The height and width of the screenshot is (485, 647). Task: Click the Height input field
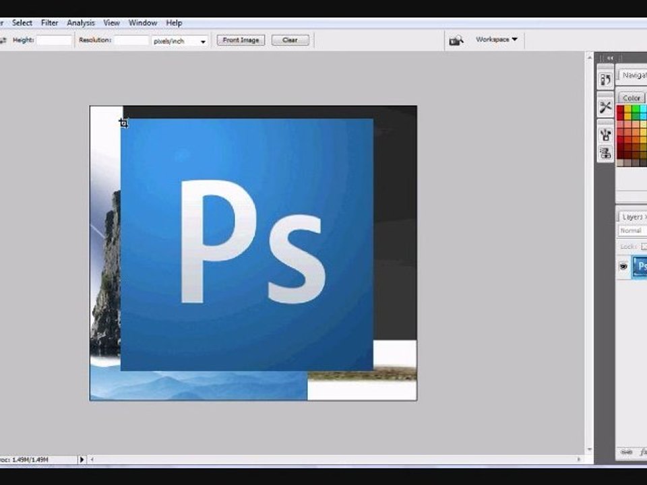tap(54, 40)
